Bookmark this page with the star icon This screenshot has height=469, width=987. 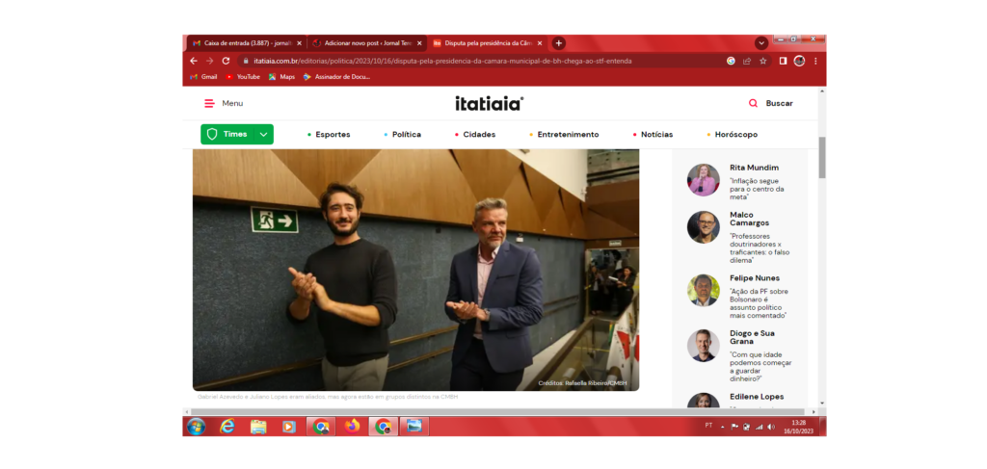click(x=762, y=61)
